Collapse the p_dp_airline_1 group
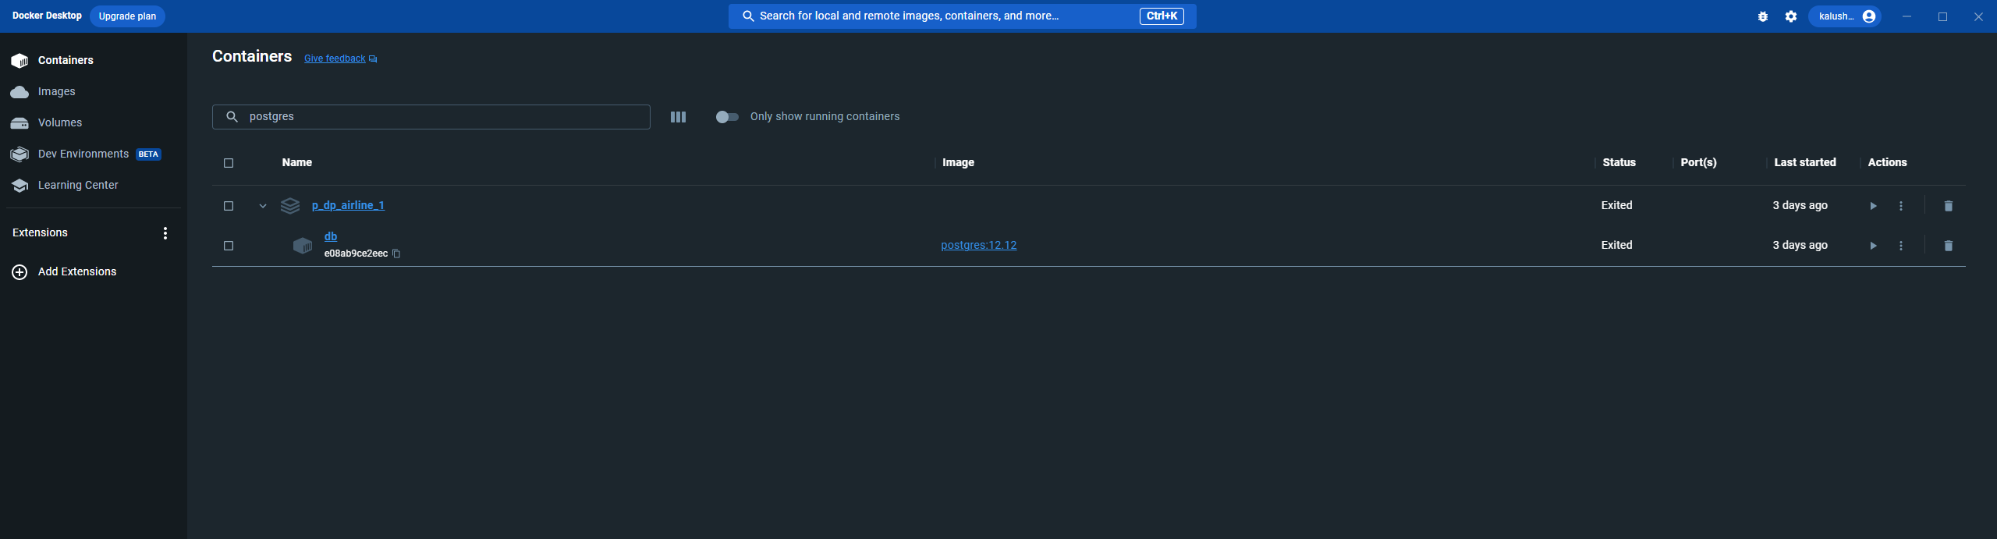 (263, 206)
